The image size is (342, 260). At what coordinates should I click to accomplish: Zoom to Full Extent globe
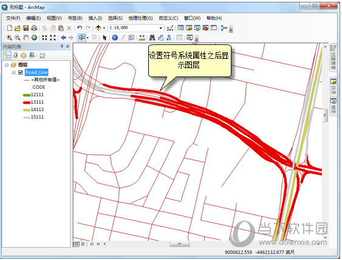tap(34, 38)
